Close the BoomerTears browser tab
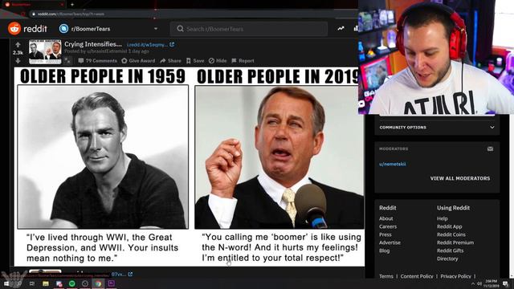The width and height of the screenshot is (514, 289). [62, 5]
